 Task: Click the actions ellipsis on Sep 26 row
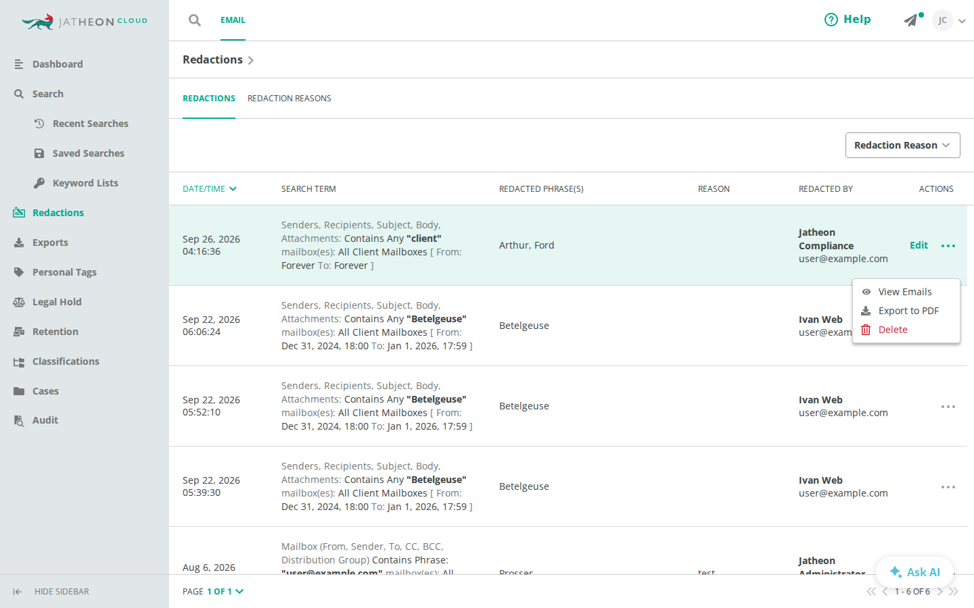pyautogui.click(x=948, y=246)
